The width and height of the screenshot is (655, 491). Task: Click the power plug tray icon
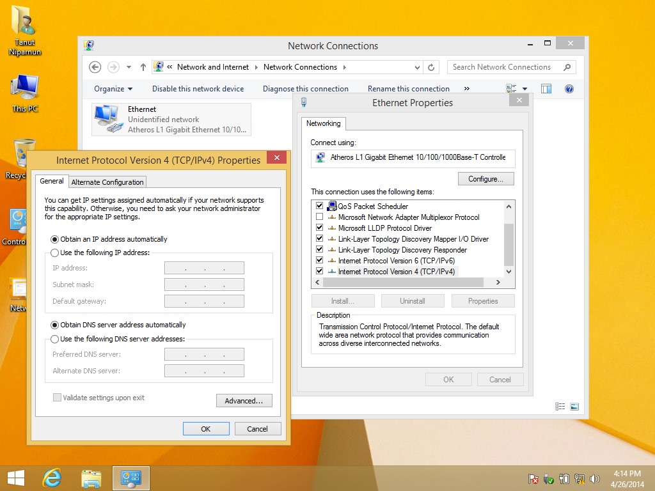[x=564, y=479]
